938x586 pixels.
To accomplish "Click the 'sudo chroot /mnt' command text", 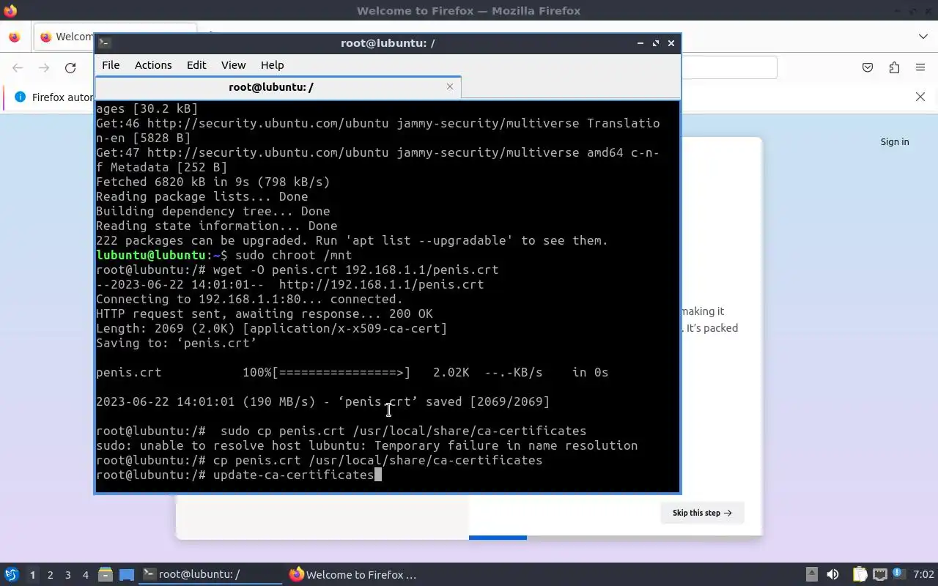I will pyautogui.click(x=293, y=255).
